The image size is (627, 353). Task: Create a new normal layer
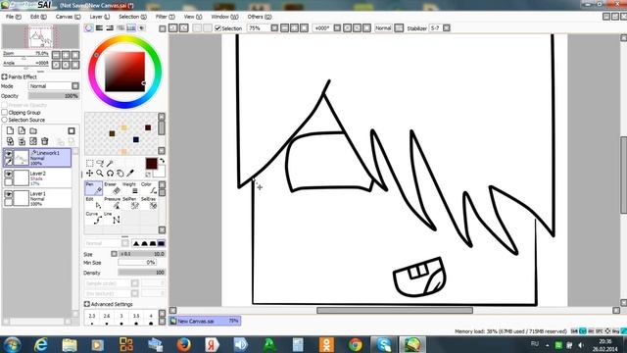10,130
